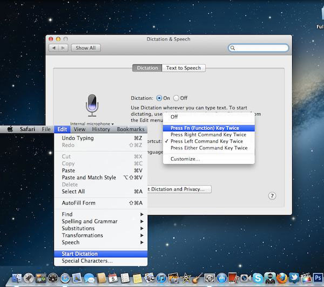324x287 pixels.
Task: Open Mail stamp icon in Dock
Action: [77, 278]
